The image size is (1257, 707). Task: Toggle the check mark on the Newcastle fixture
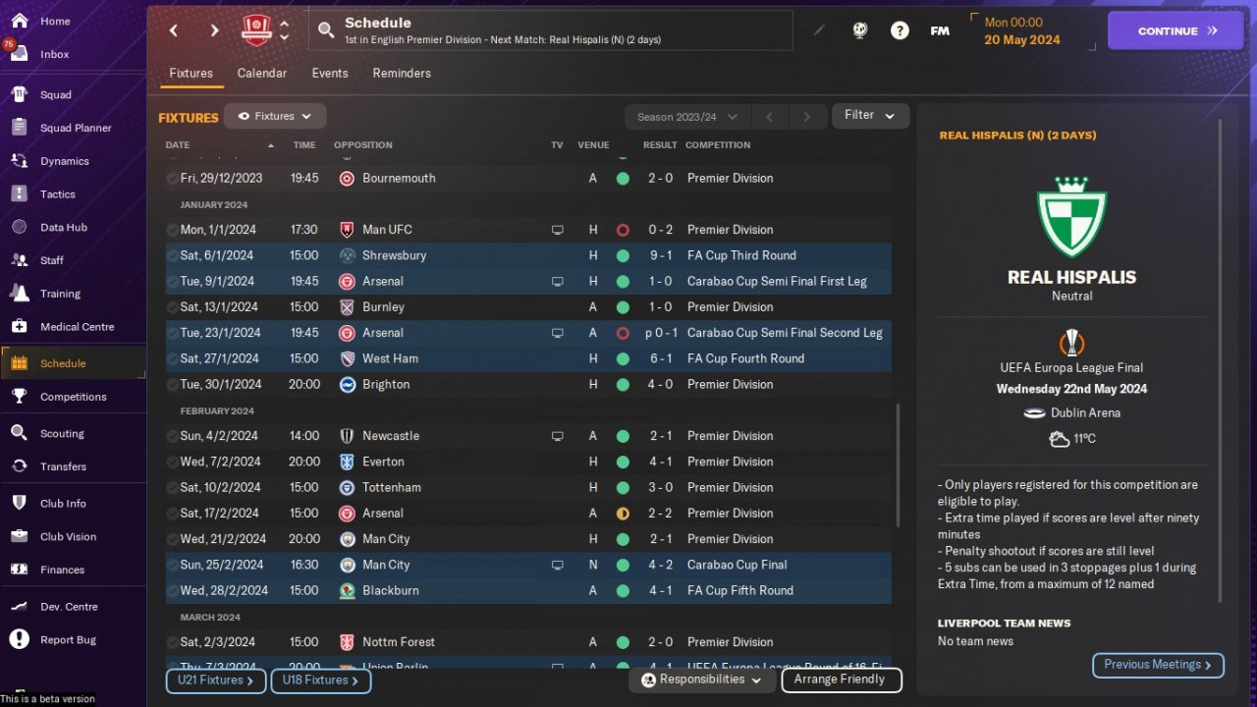pos(173,436)
